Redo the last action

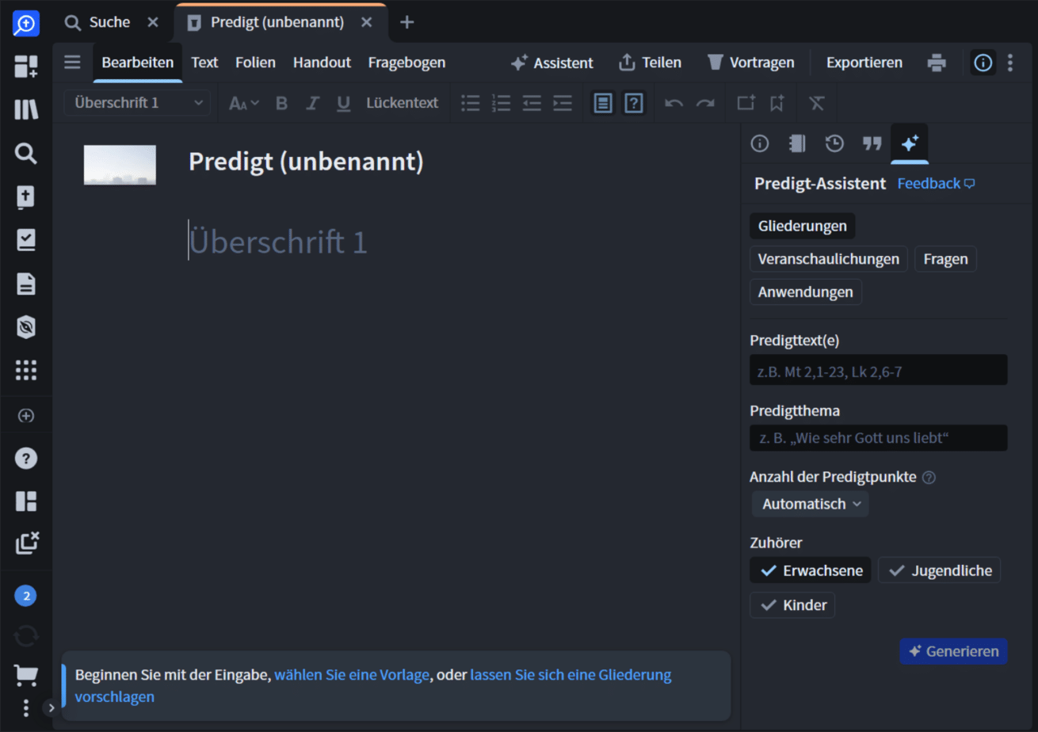704,103
